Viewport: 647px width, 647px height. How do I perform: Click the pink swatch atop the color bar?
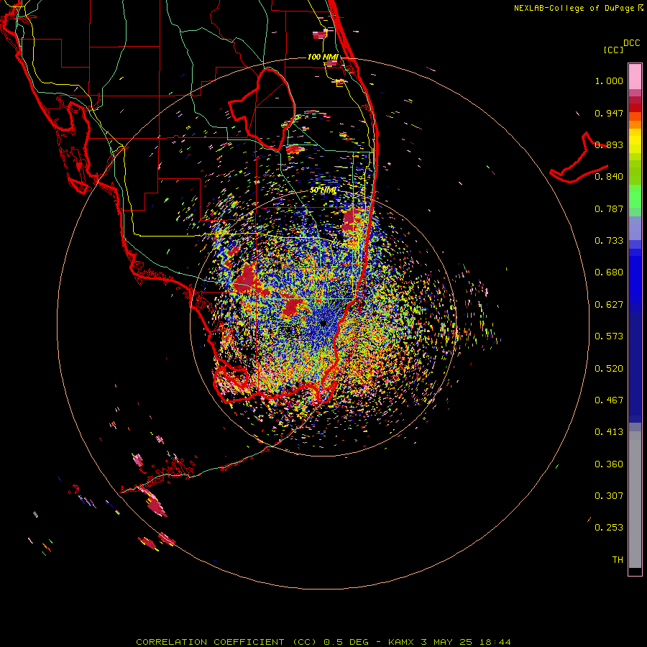(635, 76)
